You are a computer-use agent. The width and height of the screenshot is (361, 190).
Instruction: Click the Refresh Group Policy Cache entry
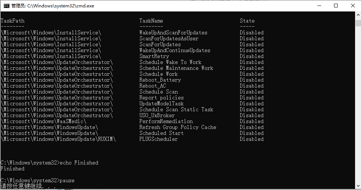(x=178, y=127)
